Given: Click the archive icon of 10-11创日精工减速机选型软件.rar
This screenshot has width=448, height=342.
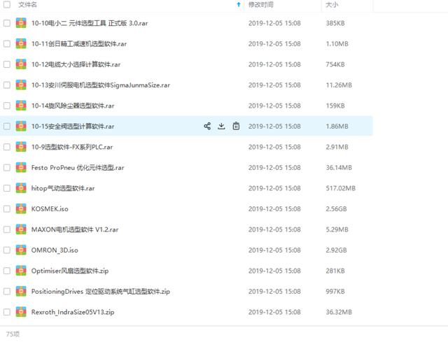Looking at the screenshot, I should click(21, 43).
